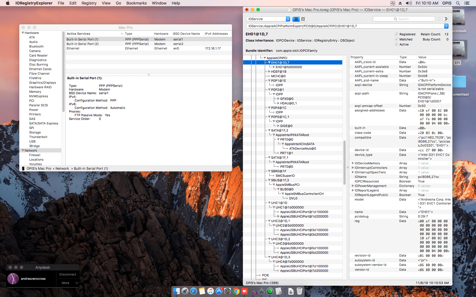Open the Trash in the Dock
The width and height of the screenshot is (476, 297).
point(299,291)
